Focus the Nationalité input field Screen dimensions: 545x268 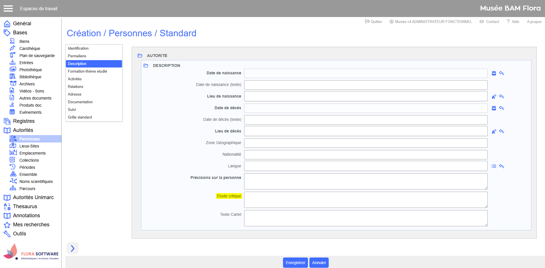pos(366,155)
